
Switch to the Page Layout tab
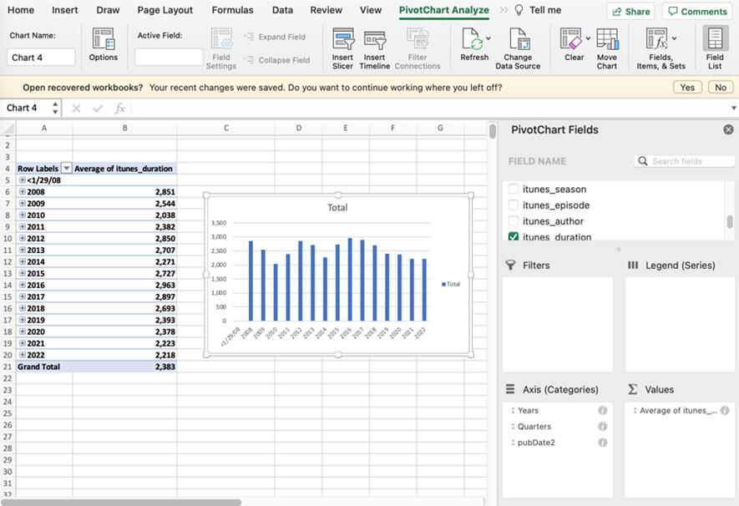(165, 10)
